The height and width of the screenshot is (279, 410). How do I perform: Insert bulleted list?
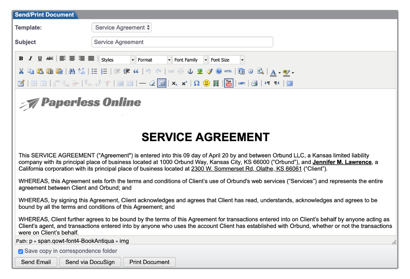tap(94, 71)
